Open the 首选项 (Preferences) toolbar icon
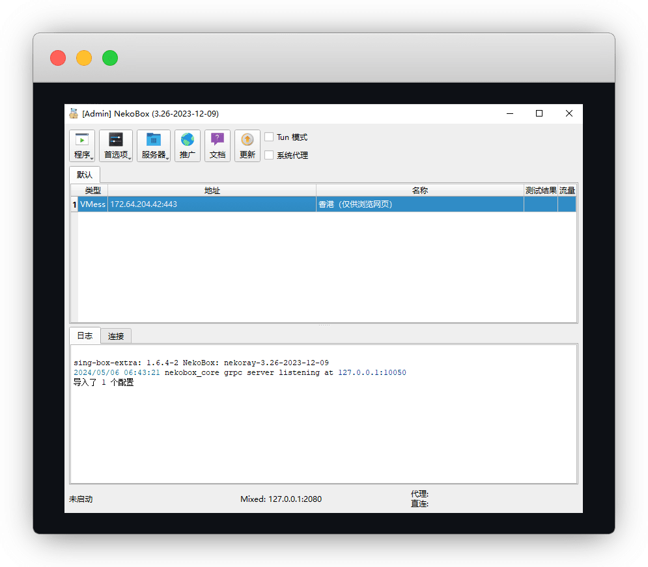Viewport: 648px width, 567px height. click(115, 139)
